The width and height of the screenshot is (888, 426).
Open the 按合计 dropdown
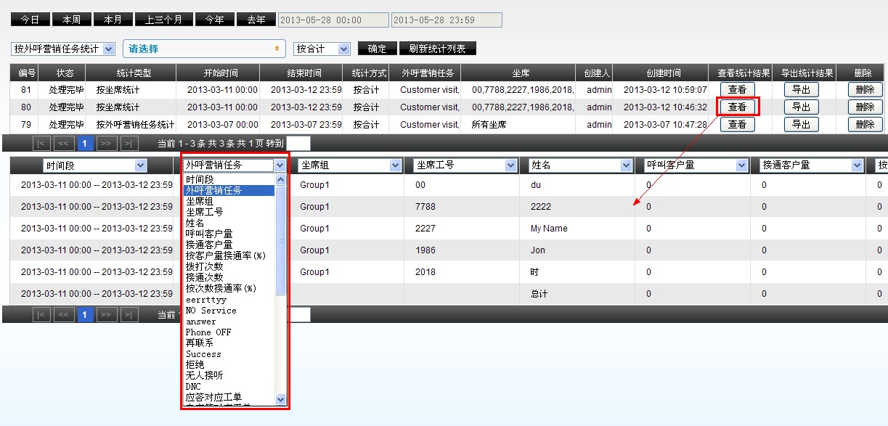(x=322, y=49)
